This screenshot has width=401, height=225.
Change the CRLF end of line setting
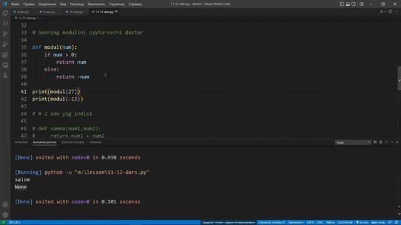[320, 222]
